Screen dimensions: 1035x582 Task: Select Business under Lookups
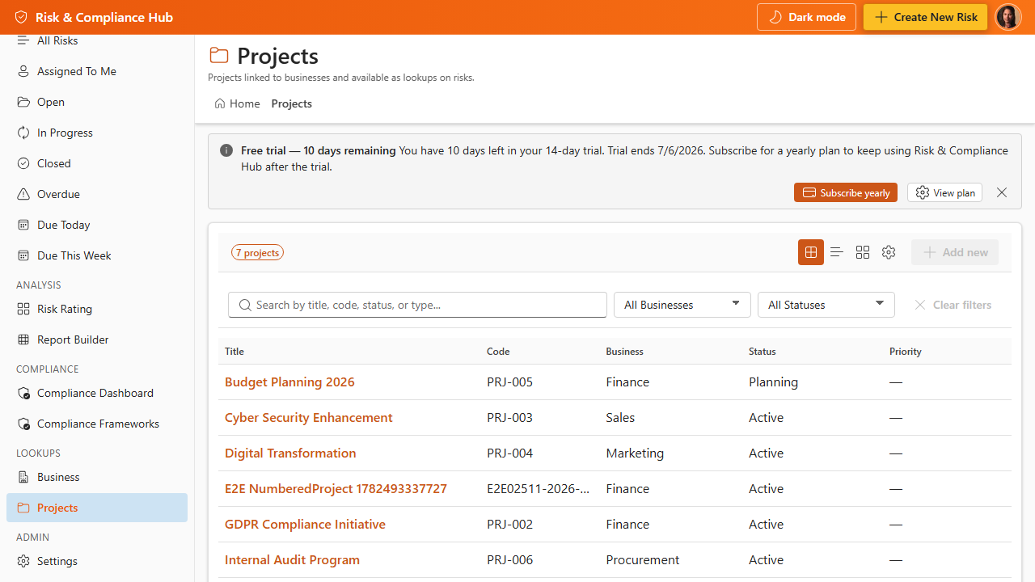point(97,477)
